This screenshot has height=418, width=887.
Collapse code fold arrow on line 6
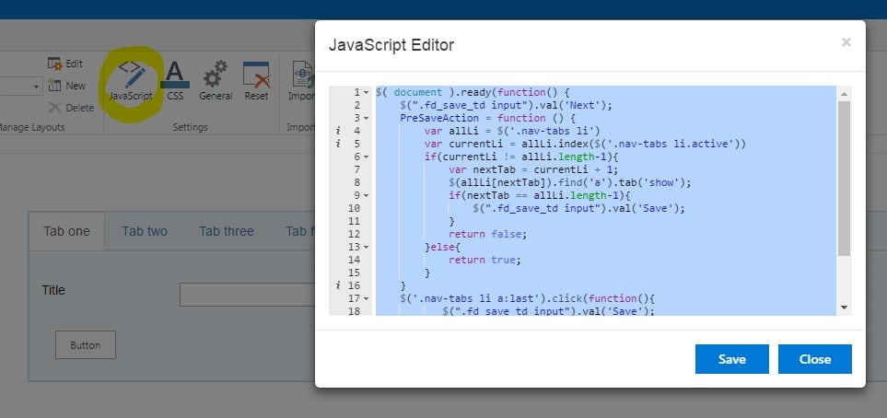coord(367,157)
